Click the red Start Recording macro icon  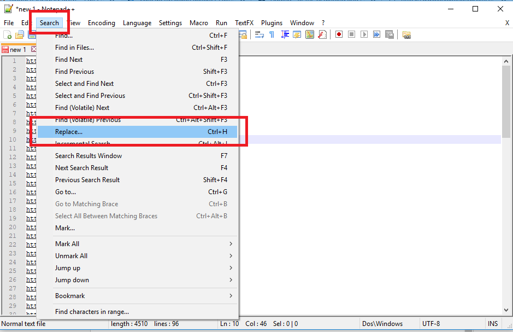(x=339, y=34)
